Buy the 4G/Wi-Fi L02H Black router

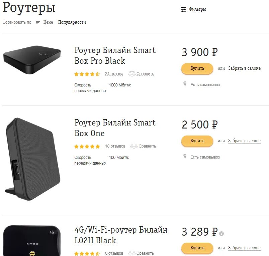[x=197, y=248]
